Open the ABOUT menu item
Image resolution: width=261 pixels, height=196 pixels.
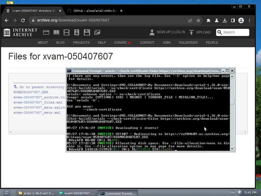pos(43,43)
